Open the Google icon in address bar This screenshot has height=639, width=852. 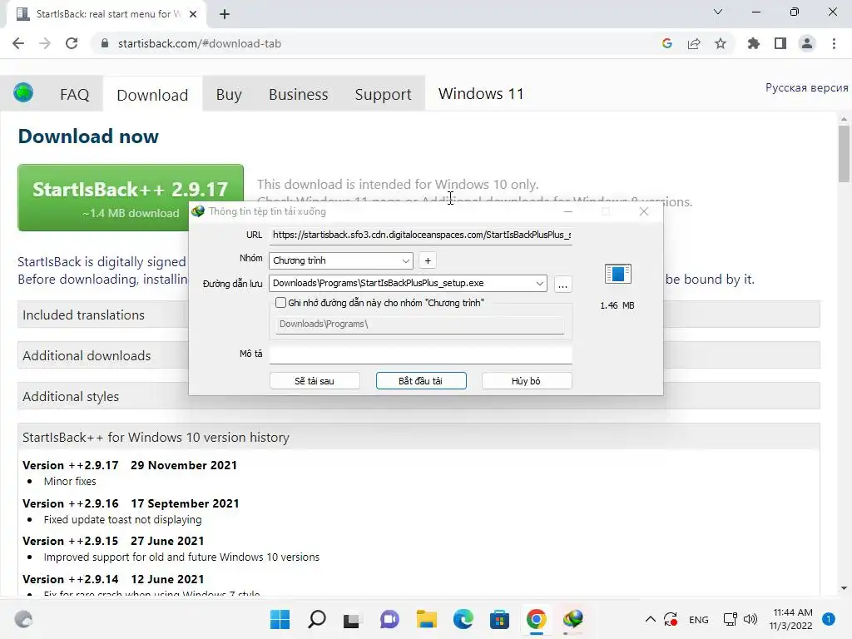[666, 43]
